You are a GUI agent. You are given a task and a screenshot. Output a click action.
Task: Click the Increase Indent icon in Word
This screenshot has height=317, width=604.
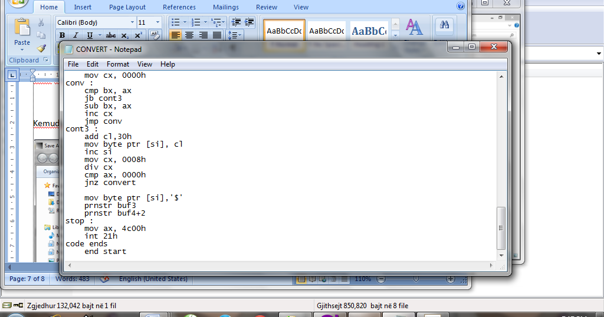pos(250,22)
